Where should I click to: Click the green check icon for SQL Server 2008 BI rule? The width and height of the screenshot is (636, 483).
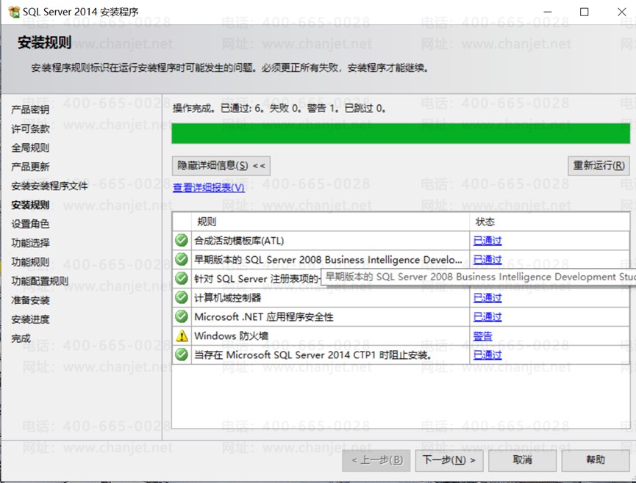pos(182,260)
